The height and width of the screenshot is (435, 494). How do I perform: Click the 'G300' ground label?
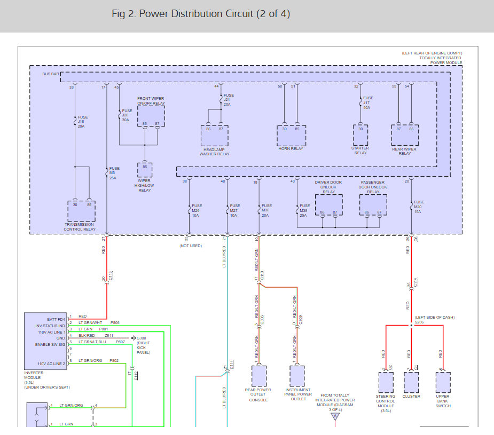[x=141, y=338]
